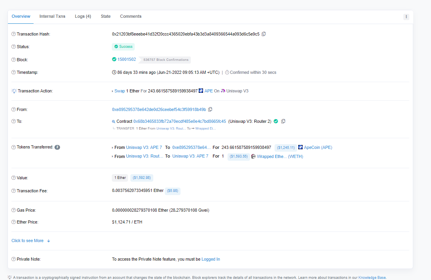
Task: Open Wrapped Et... link in TRANSFER line
Action: (x=205, y=128)
